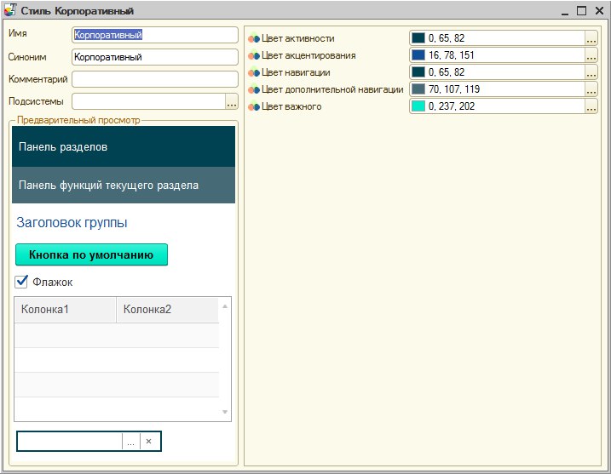Click the Панель разделов preview bar
This screenshot has width=611, height=474.
(124, 146)
